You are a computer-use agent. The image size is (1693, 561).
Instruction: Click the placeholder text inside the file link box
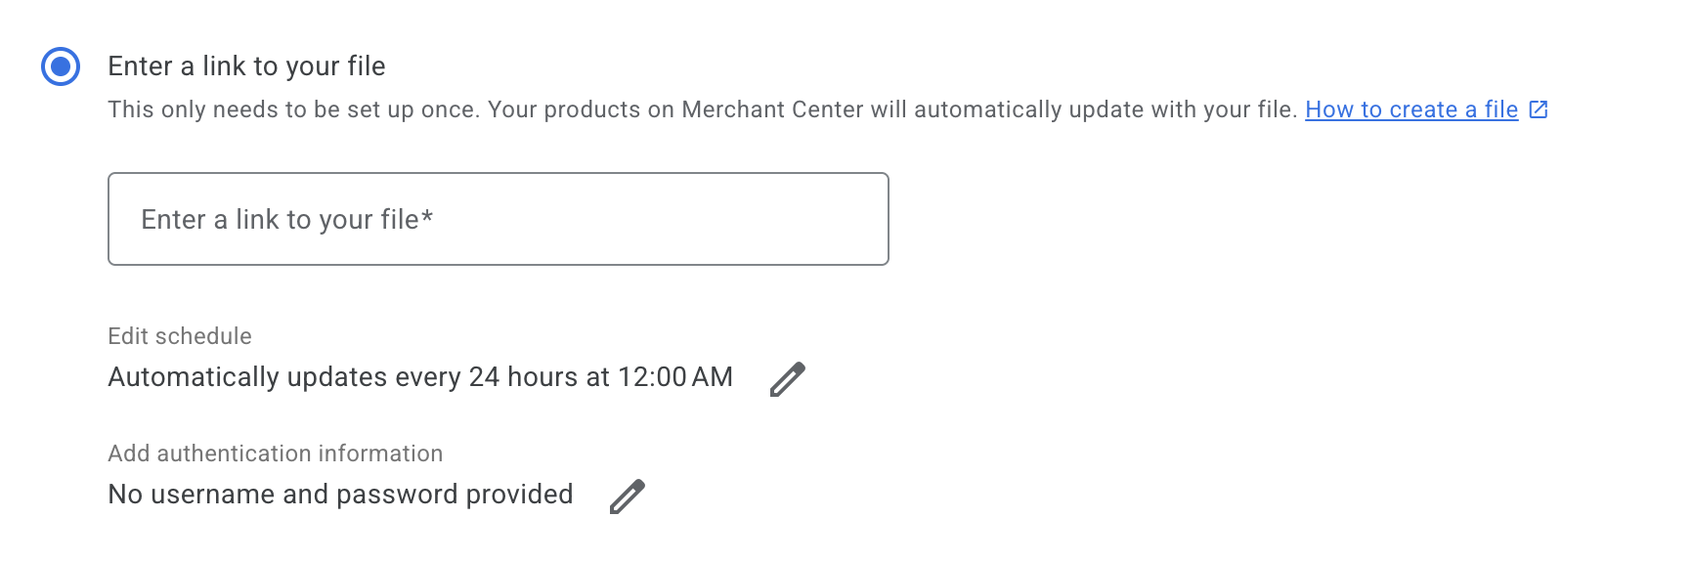point(280,220)
